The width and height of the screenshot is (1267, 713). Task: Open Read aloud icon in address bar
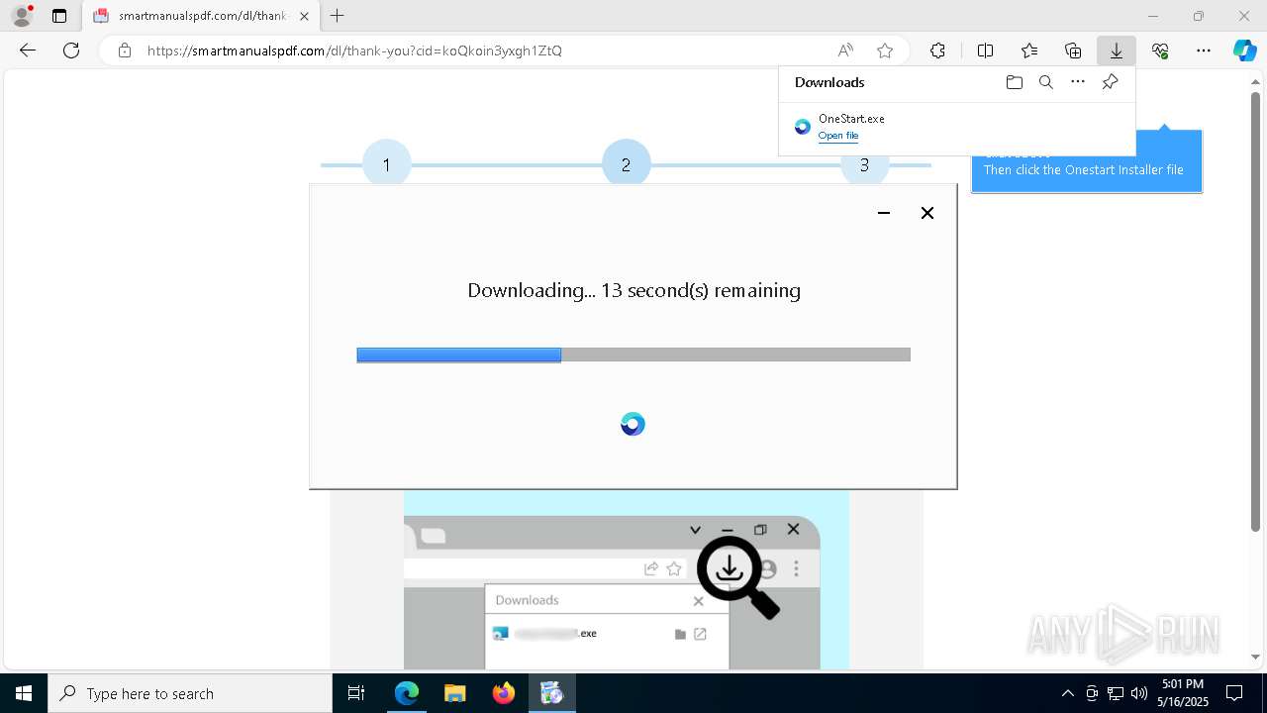[x=845, y=51]
